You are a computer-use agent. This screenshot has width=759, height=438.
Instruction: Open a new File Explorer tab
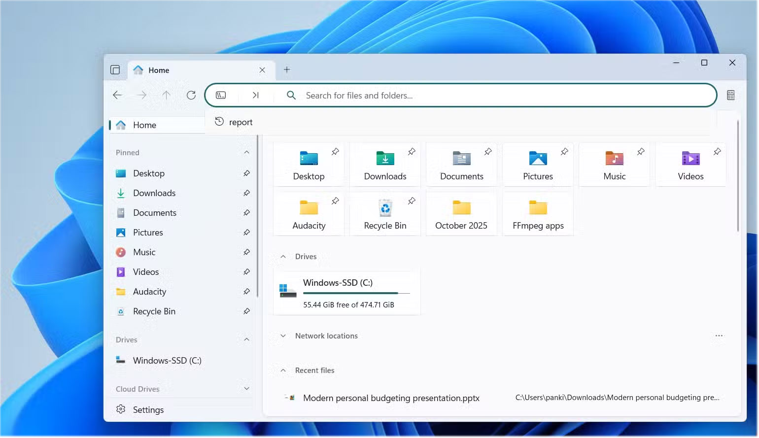(287, 70)
